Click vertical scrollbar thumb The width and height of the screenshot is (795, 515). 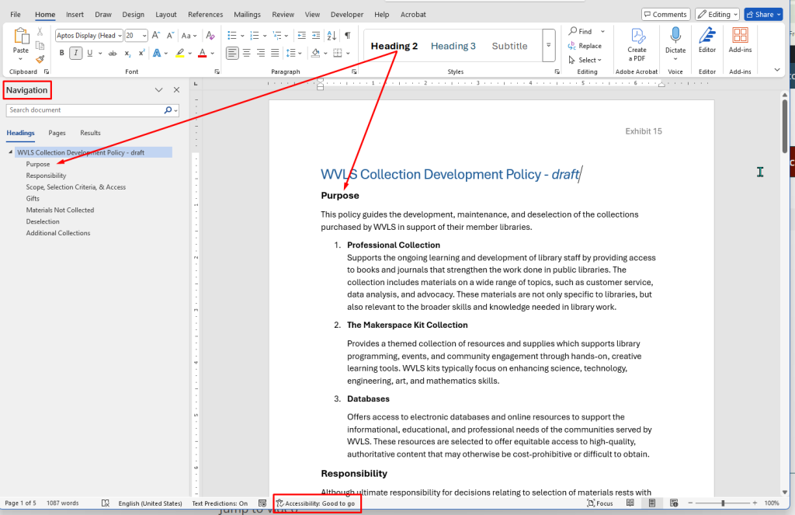click(x=785, y=125)
